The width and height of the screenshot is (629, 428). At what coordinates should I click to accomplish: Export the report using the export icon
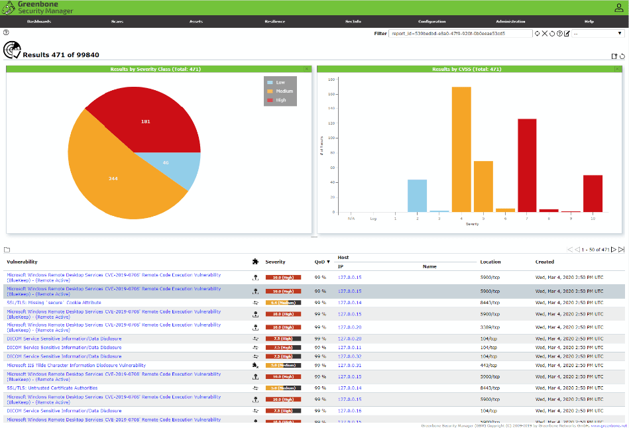[x=614, y=56]
